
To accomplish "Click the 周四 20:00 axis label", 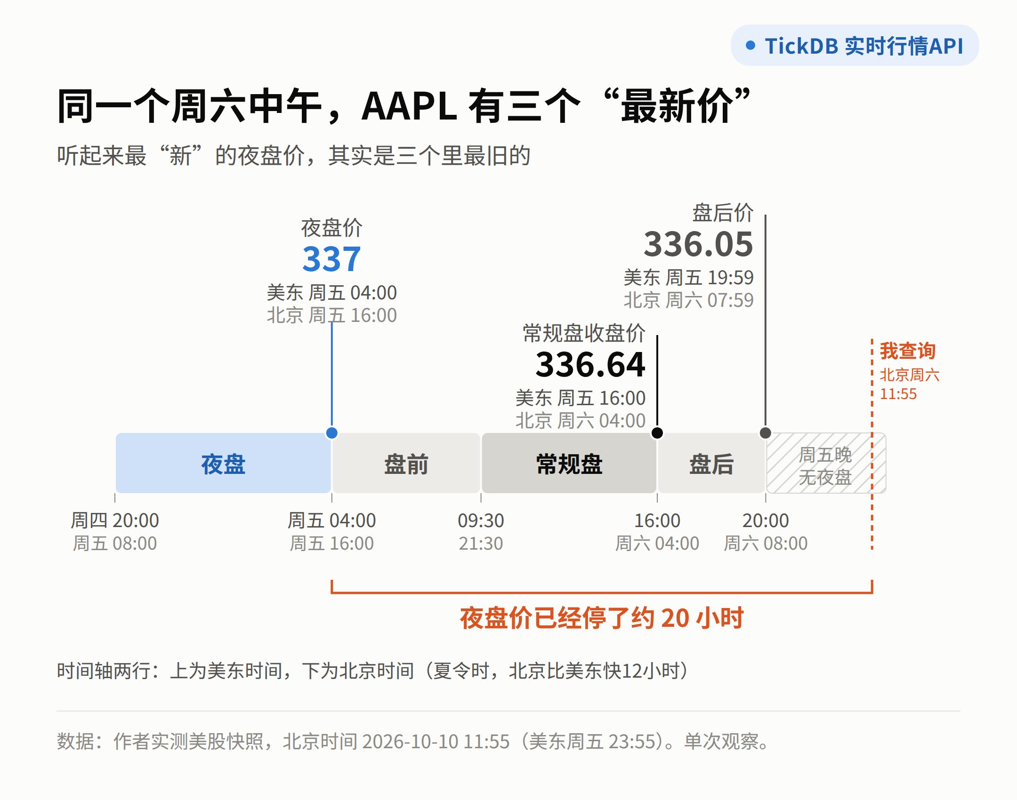I will 115,521.
